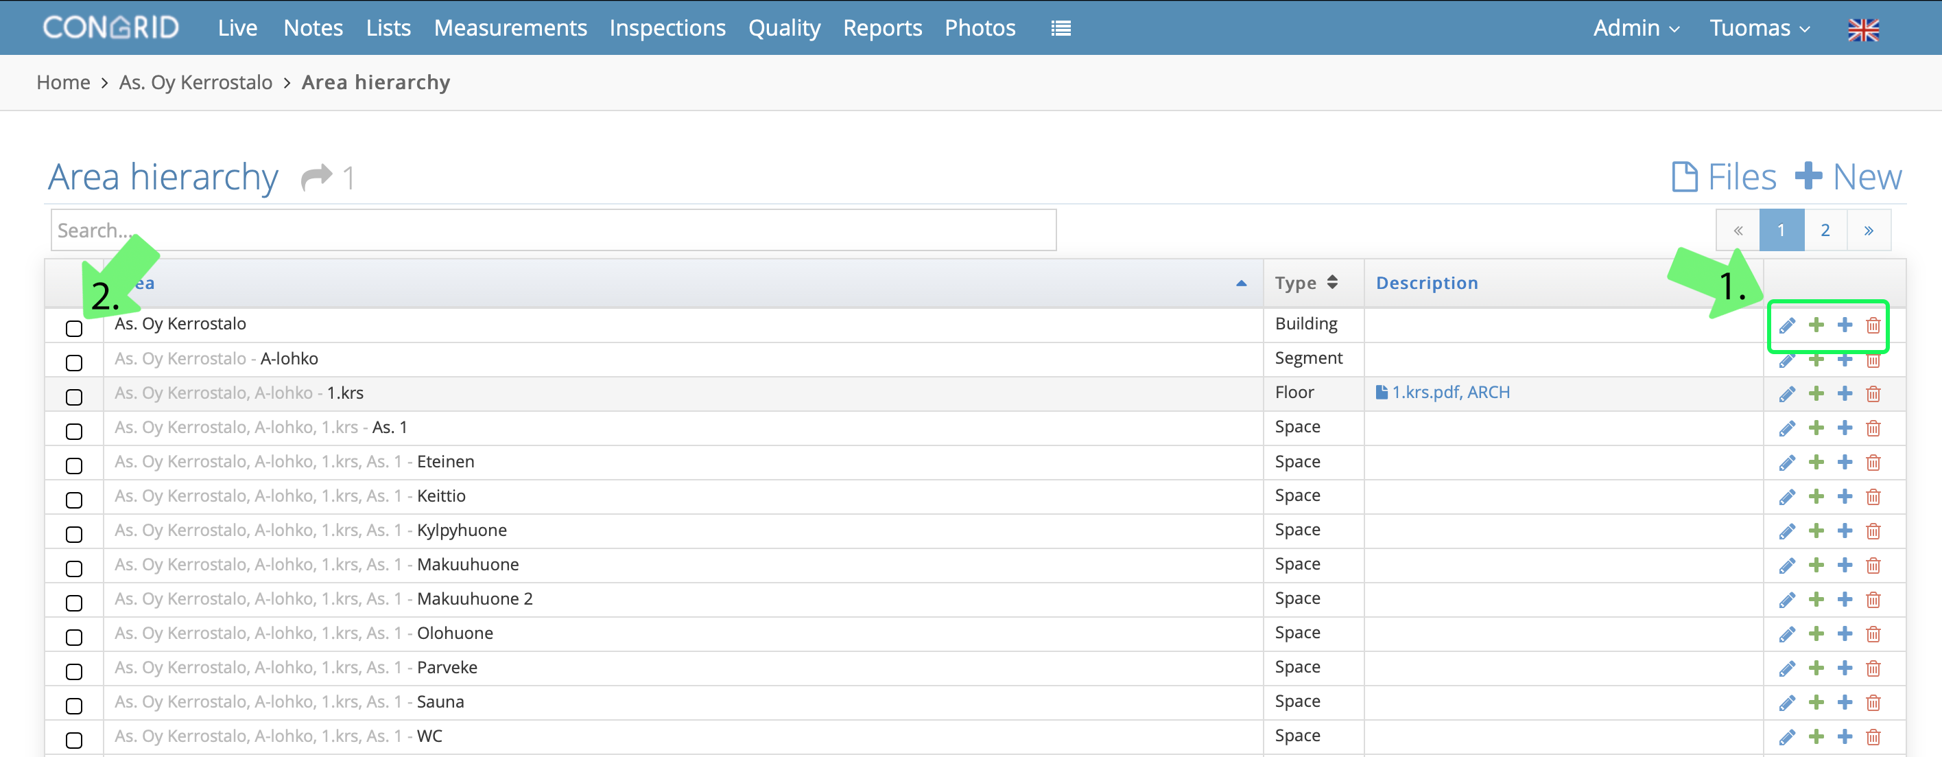This screenshot has width=1942, height=757.
Task: Jump to next pages with the » button
Action: coord(1869,230)
